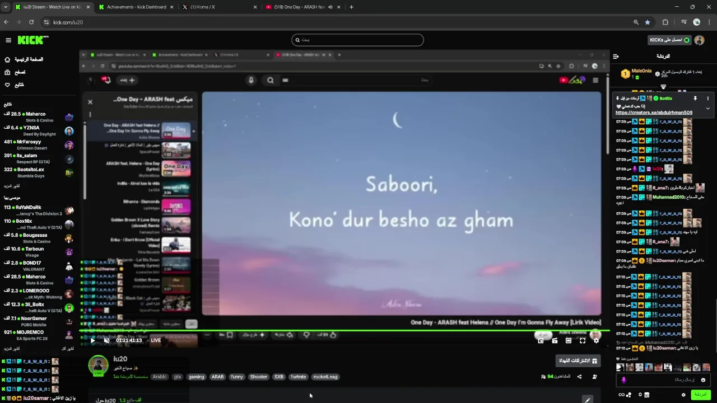717x403 pixels.
Task: Open the tab search dropdown arrow
Action: click(6, 7)
